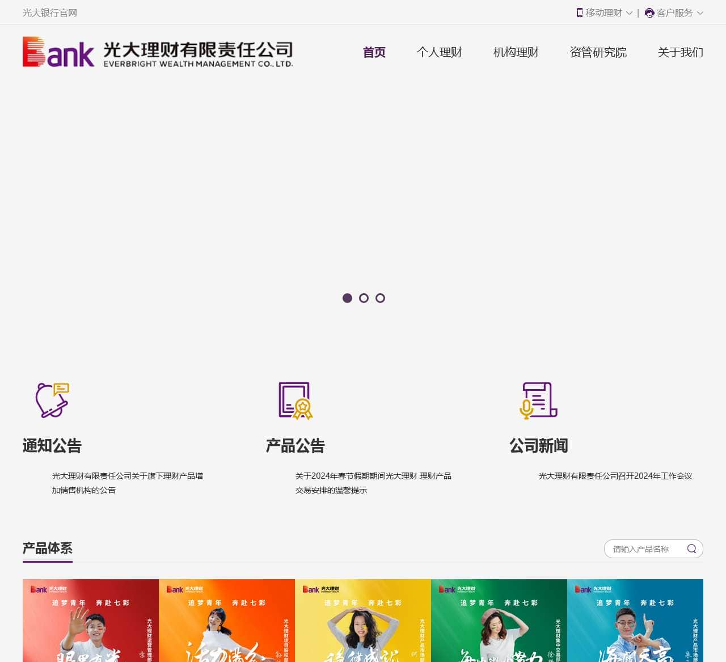This screenshot has height=662, width=726.
Task: Open the 资管研究院 menu
Action: [598, 52]
